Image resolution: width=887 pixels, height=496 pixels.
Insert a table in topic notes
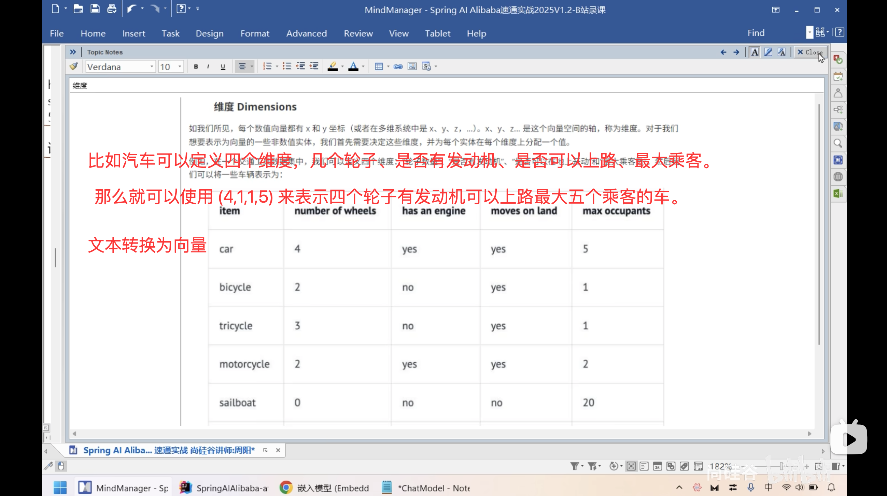[x=380, y=67]
